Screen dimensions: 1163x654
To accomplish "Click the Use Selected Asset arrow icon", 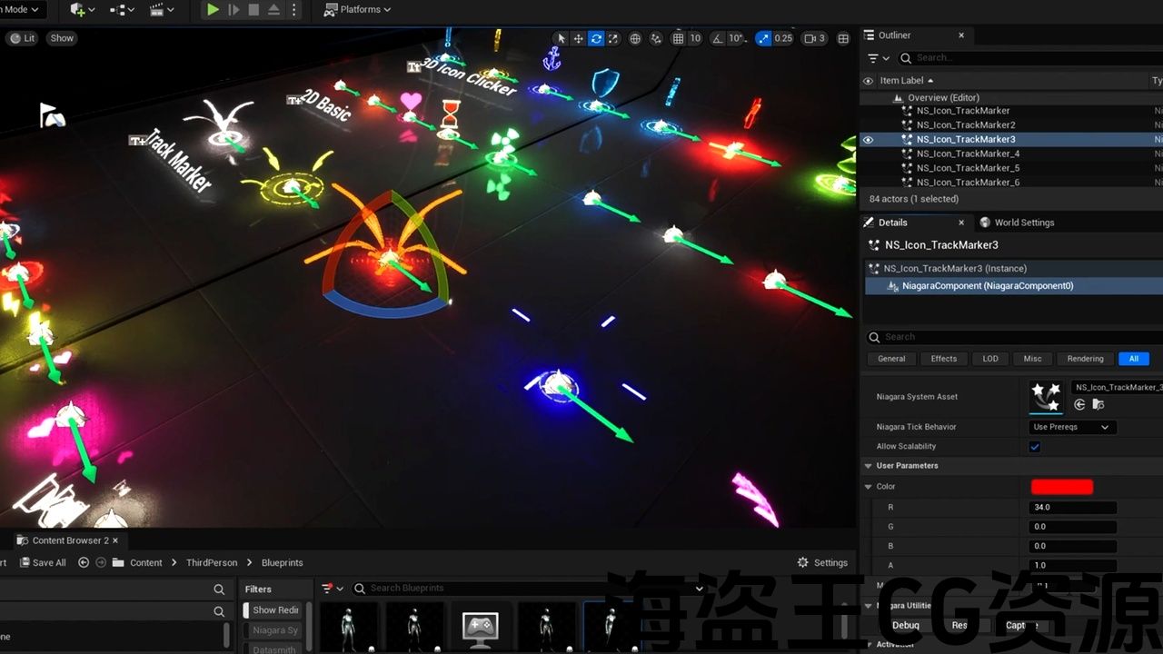I will (1079, 404).
